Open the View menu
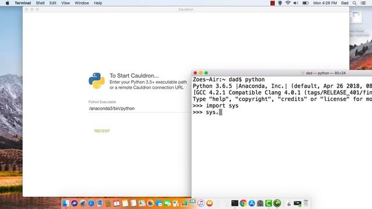The image size is (372, 209). [66, 3]
